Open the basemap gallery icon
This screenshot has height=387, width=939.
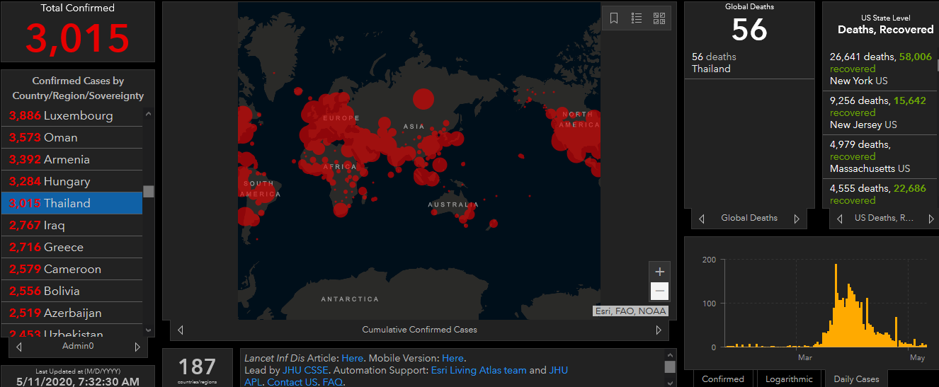[x=659, y=18]
